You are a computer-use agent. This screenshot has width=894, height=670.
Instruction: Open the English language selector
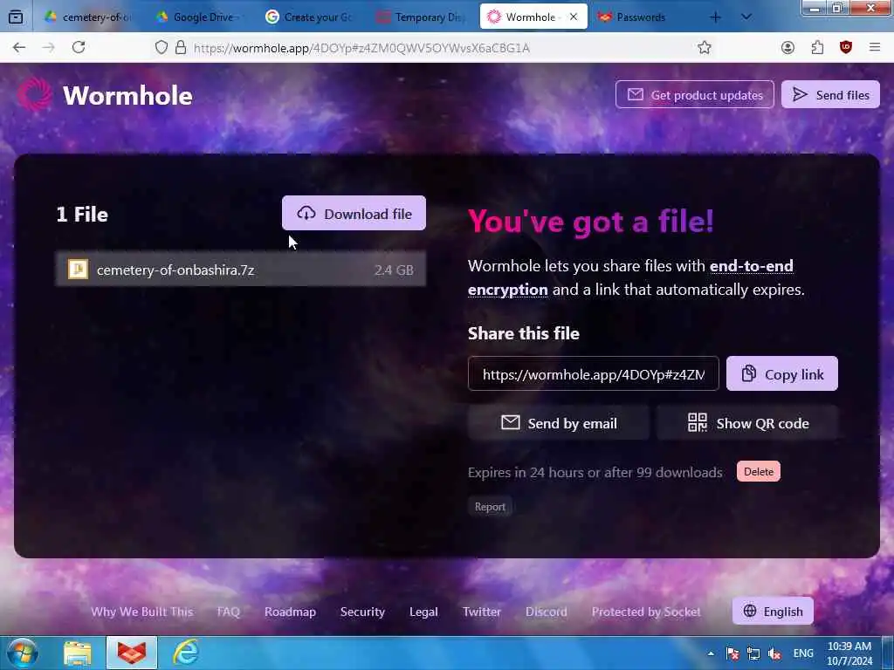[773, 612]
